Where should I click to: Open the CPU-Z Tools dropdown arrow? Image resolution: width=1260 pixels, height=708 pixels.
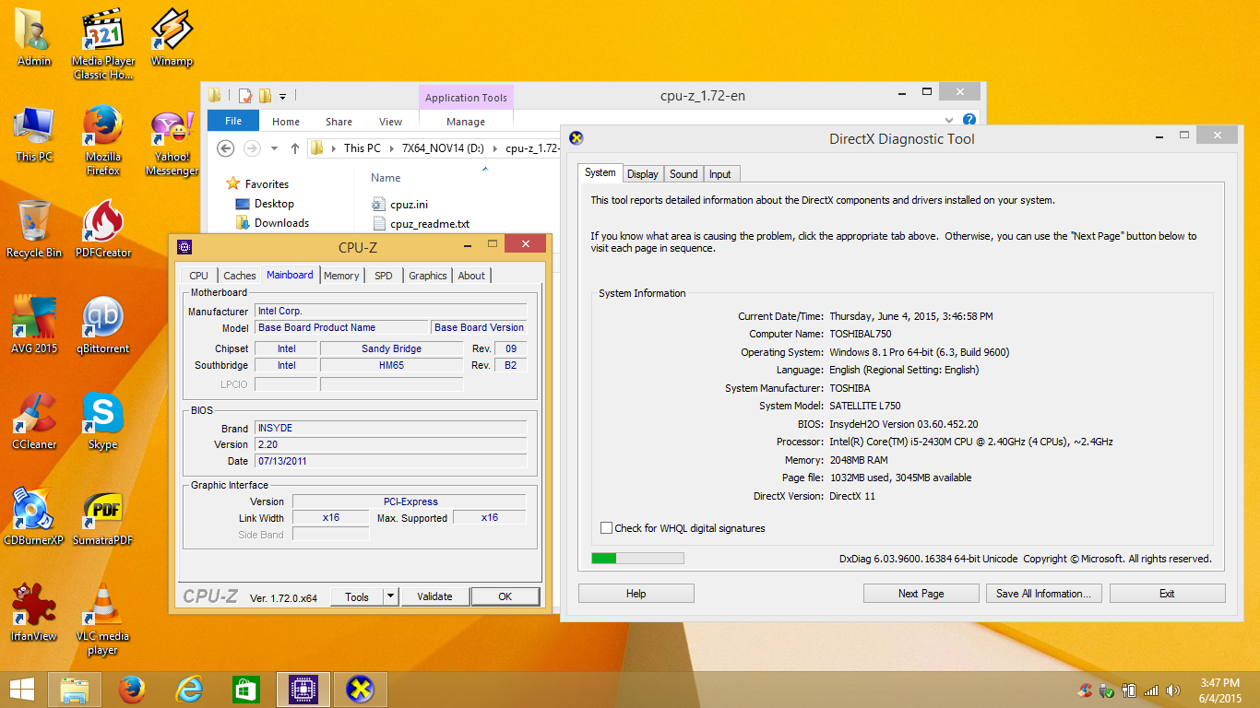[390, 596]
